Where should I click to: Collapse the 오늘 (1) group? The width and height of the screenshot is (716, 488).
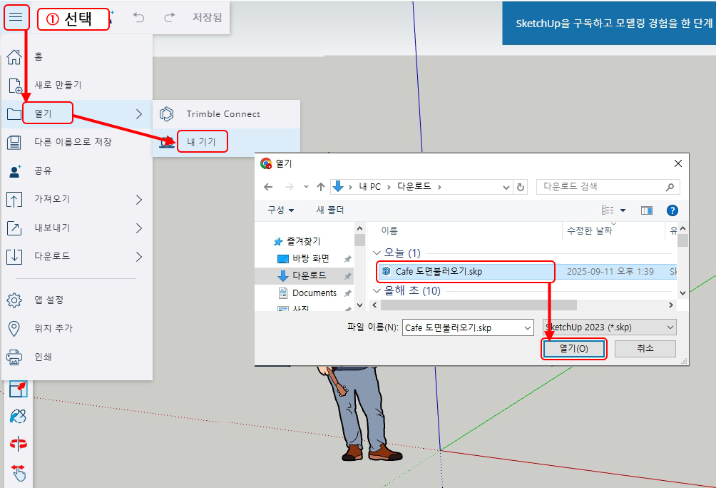[x=377, y=253]
